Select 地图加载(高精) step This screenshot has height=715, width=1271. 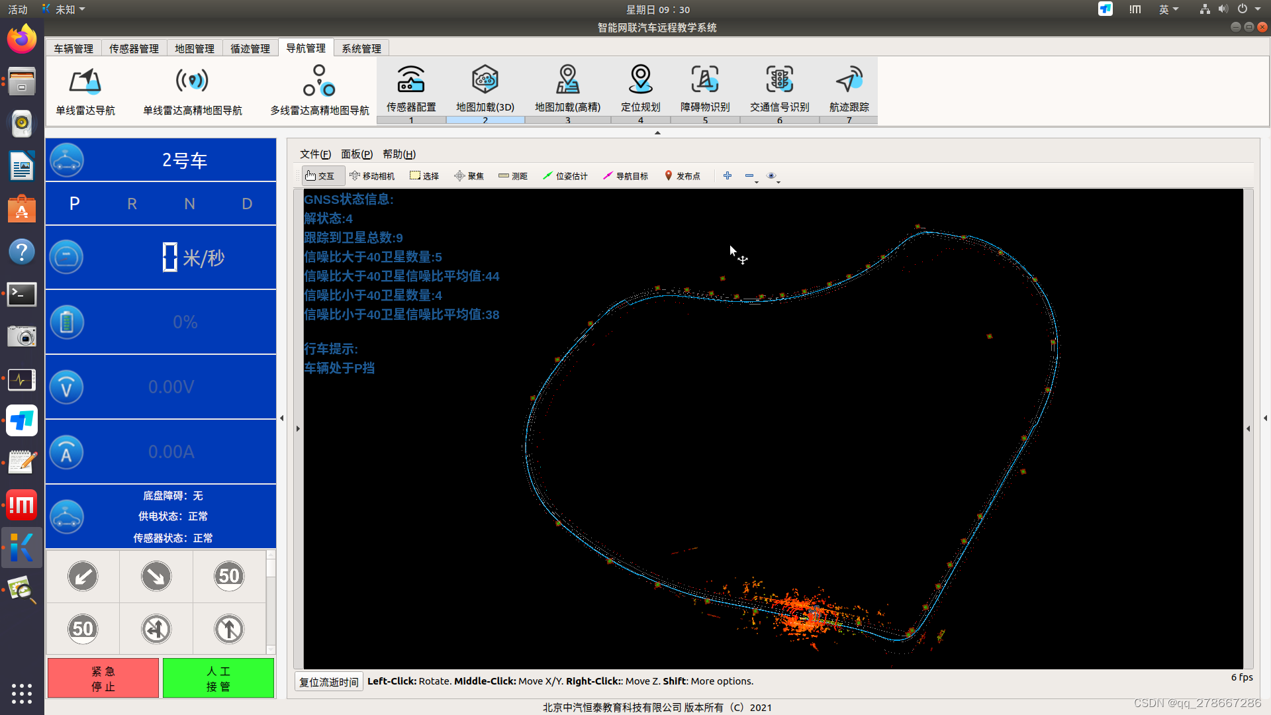click(x=568, y=89)
